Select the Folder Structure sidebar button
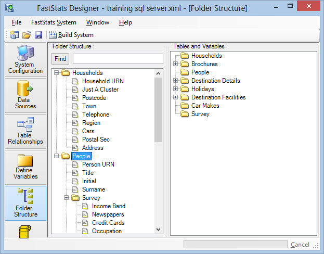This screenshot has width=324, height=254. pyautogui.click(x=25, y=203)
